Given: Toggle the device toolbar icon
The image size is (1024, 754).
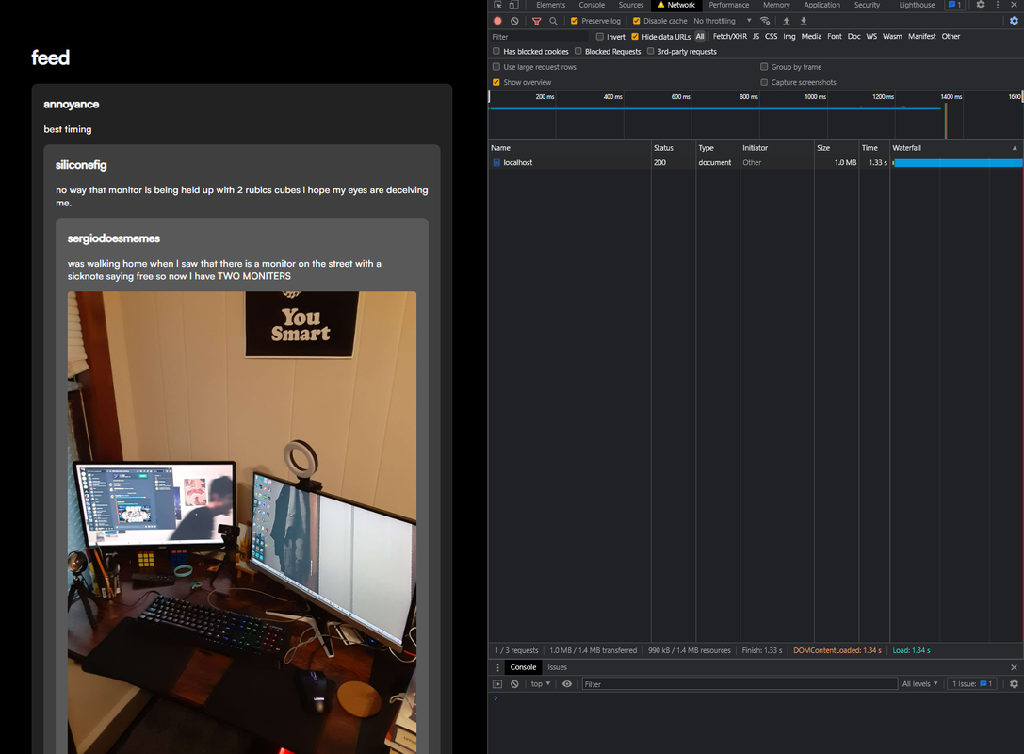Looking at the screenshot, I should point(514,5).
